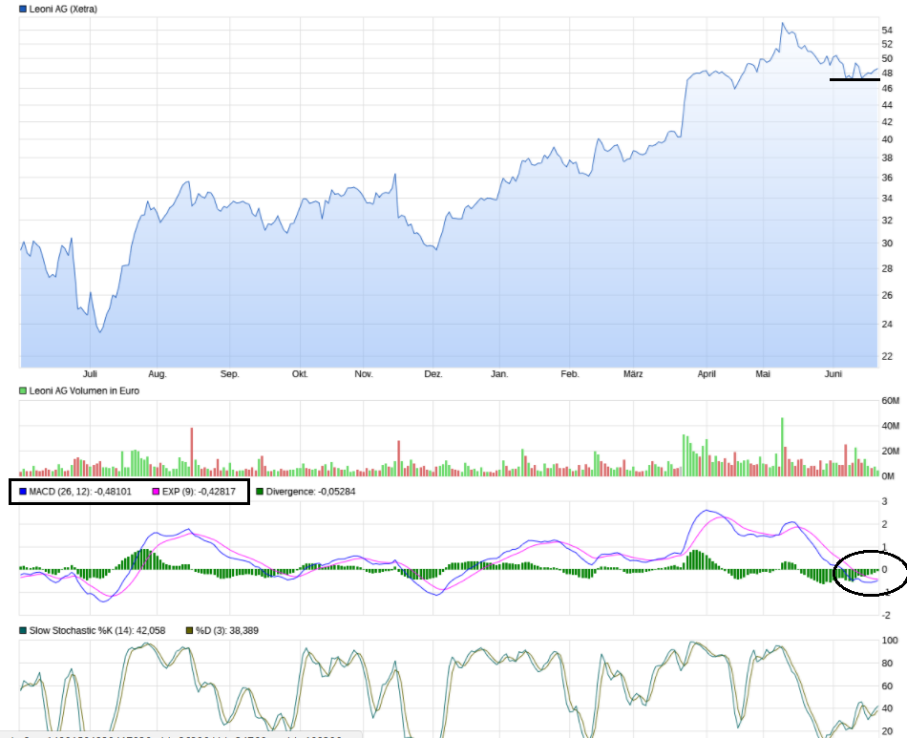Screen dimensions: 907x738
Task: Click the '40M' volume axis value
Action: click(x=890, y=426)
